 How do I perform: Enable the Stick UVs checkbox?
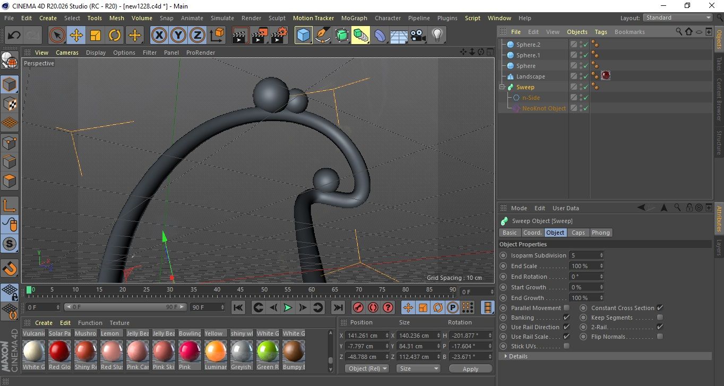click(566, 346)
